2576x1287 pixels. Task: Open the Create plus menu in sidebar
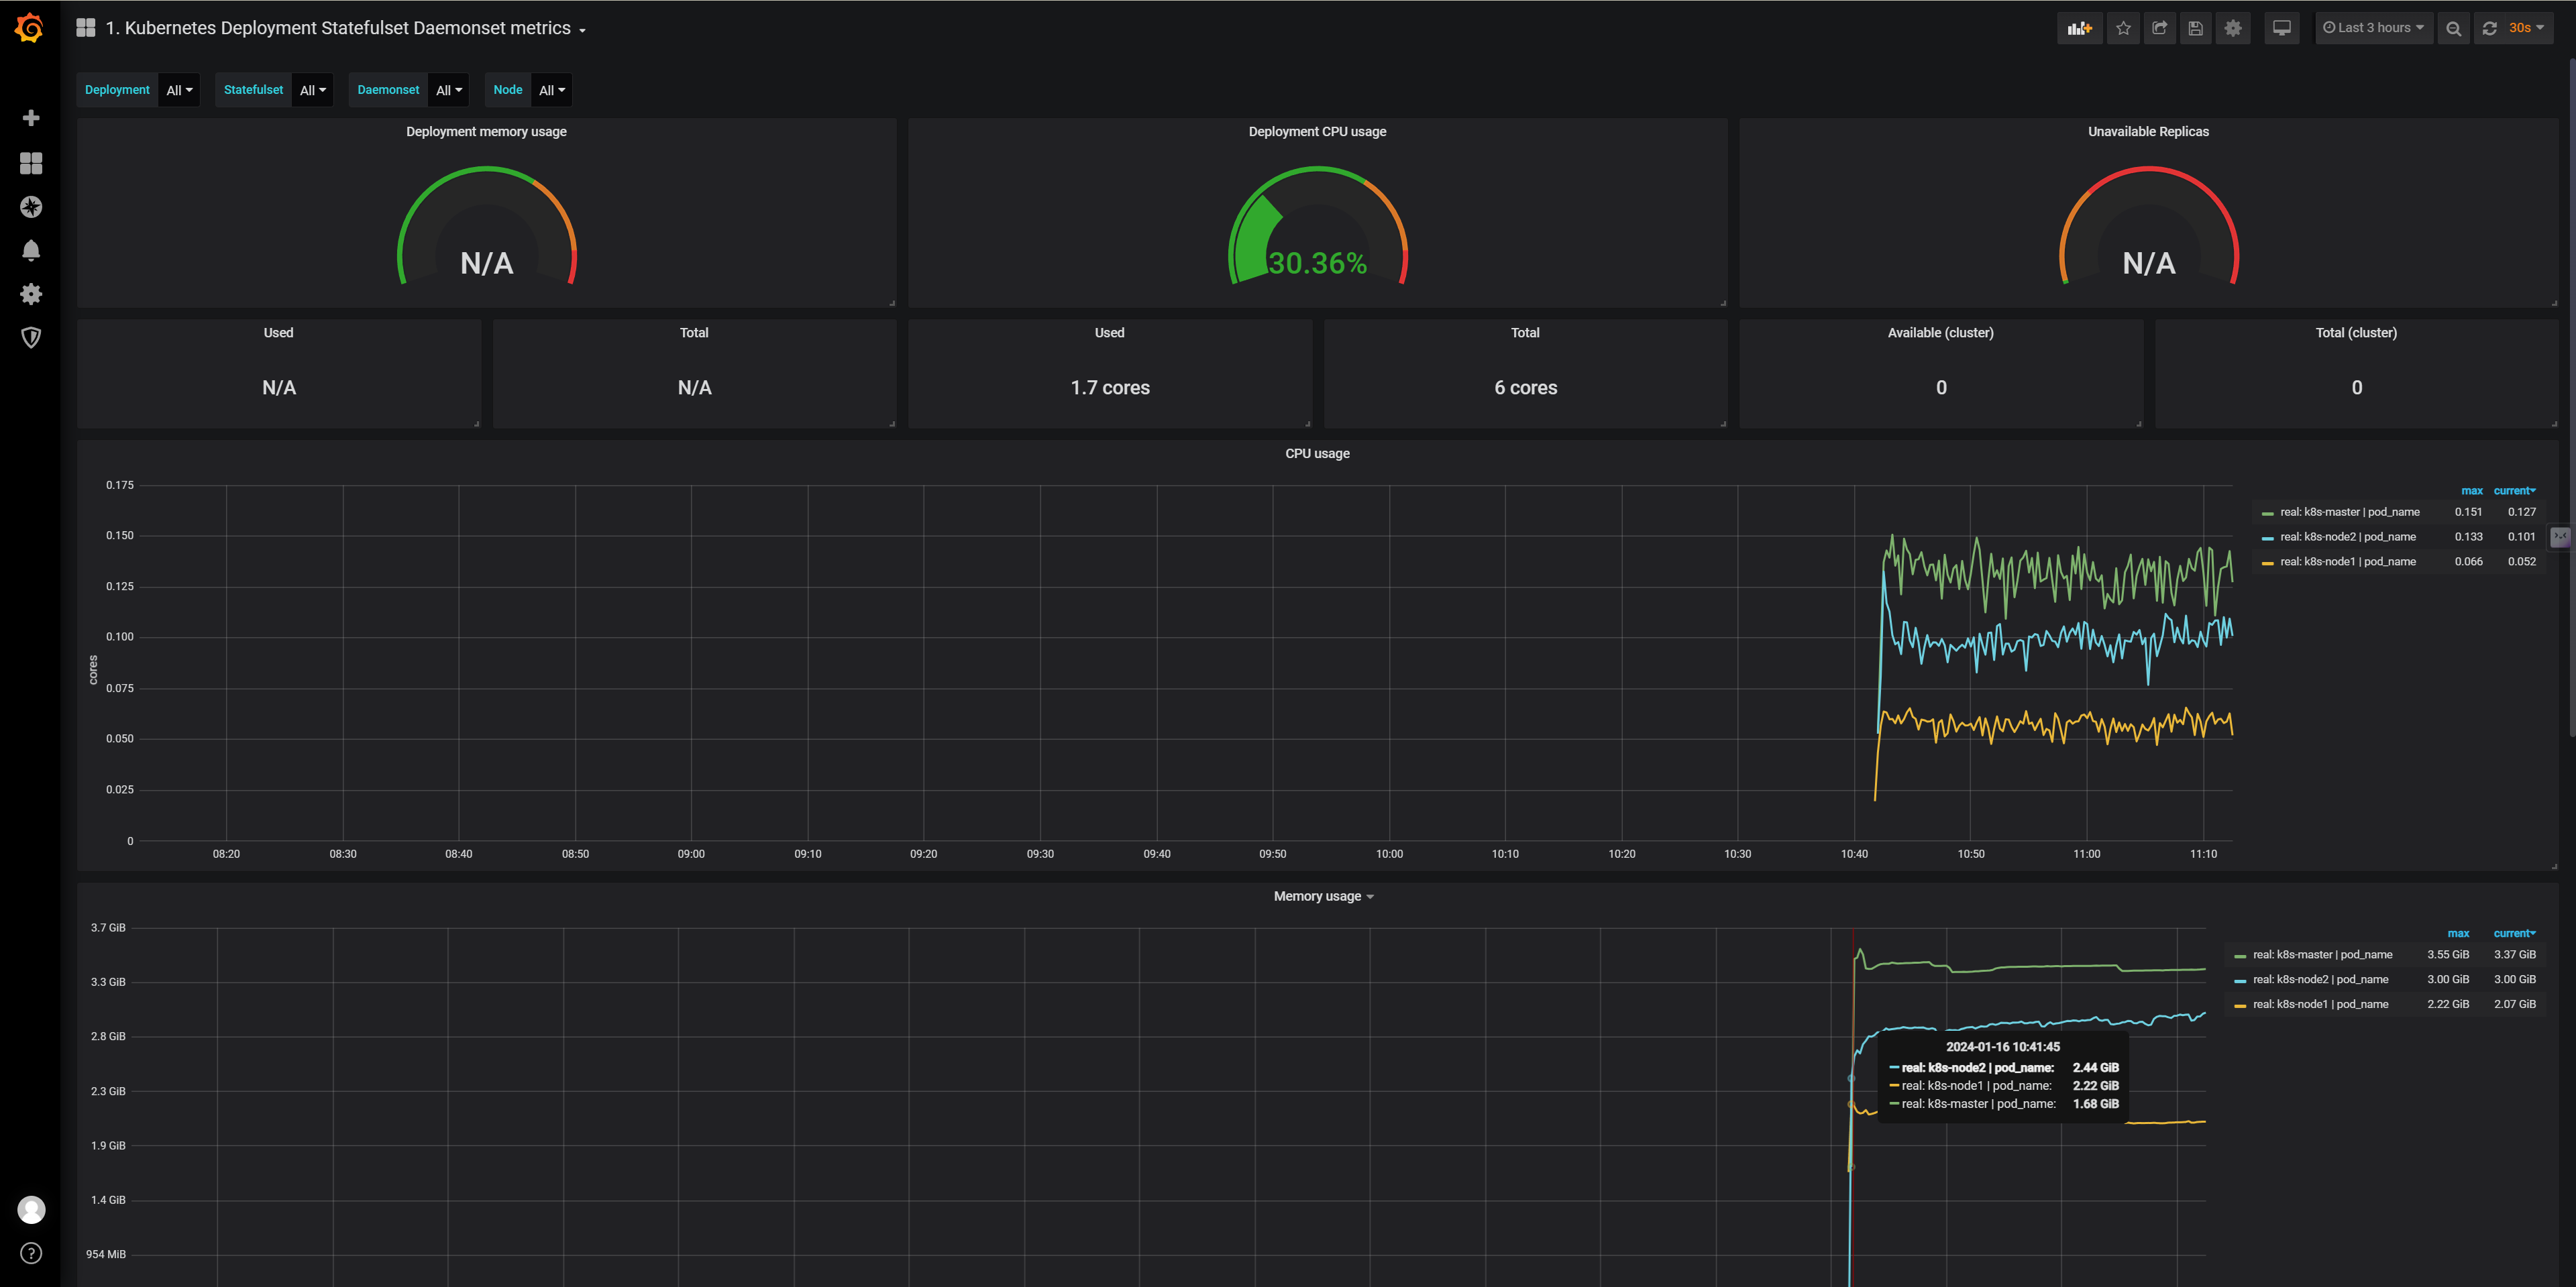pyautogui.click(x=31, y=118)
